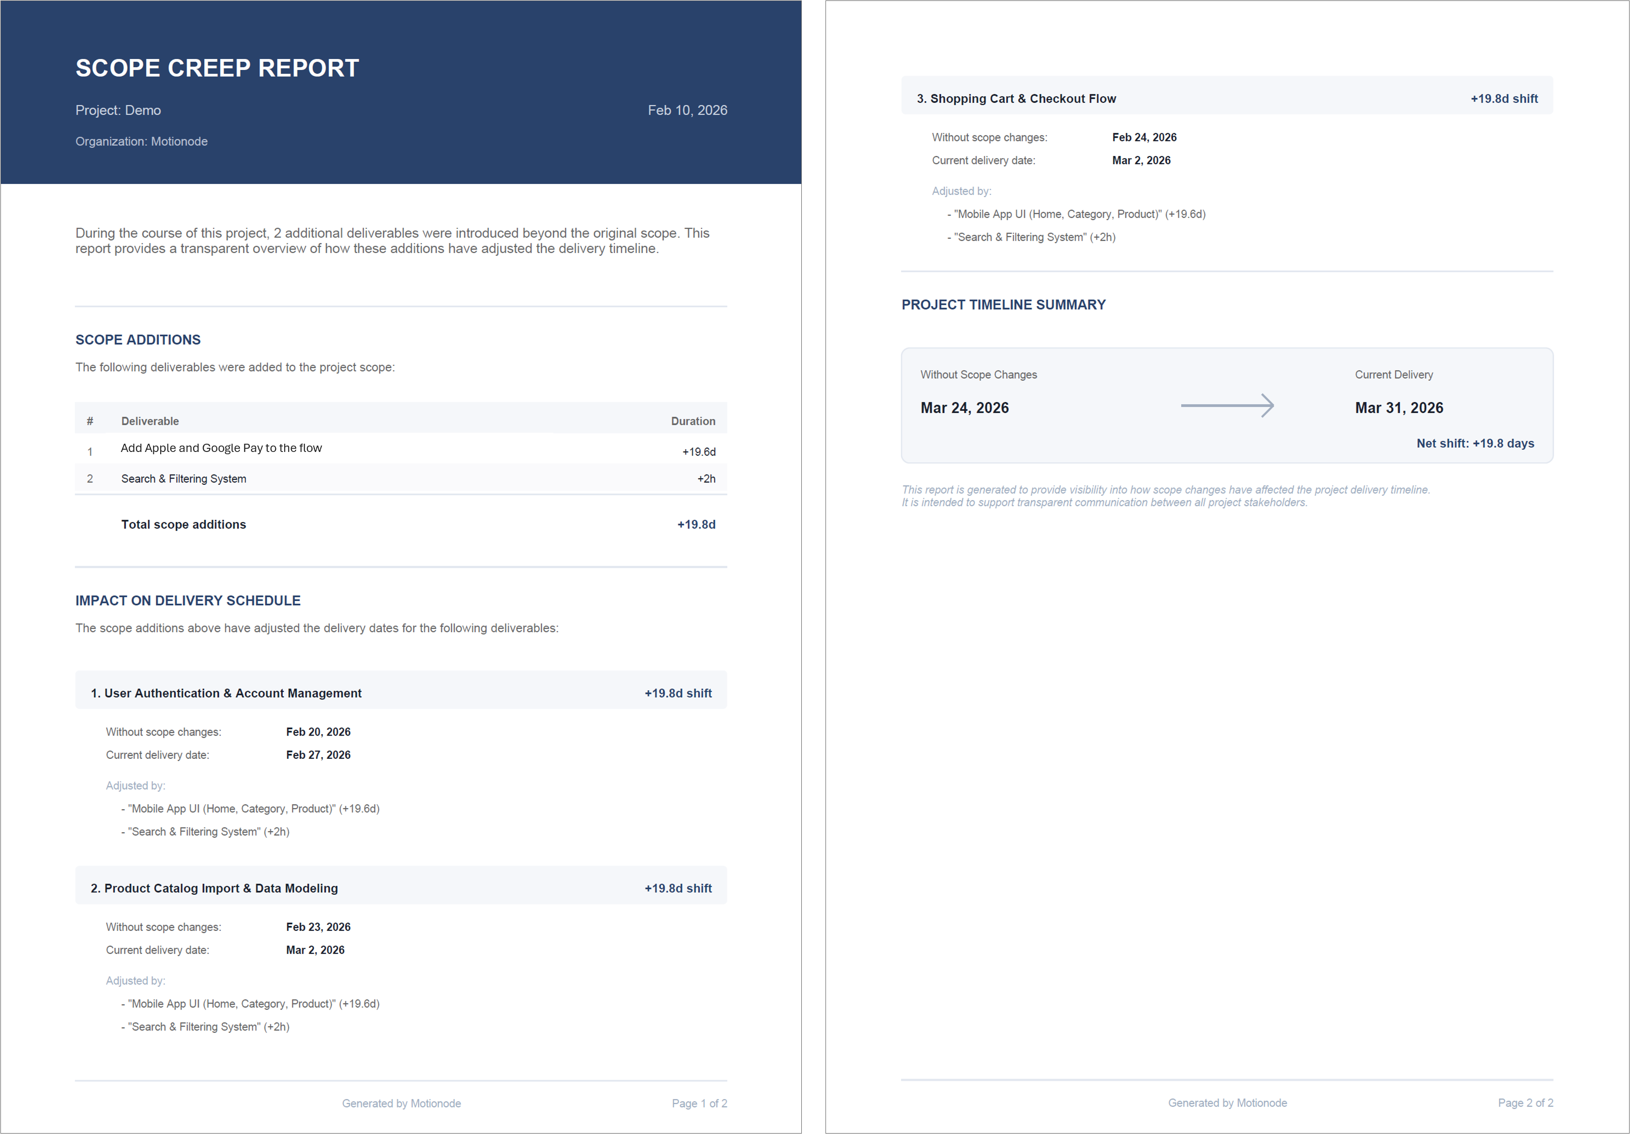Click Generated by Motionode on page 2
This screenshot has height=1134, width=1630.
click(1227, 1103)
